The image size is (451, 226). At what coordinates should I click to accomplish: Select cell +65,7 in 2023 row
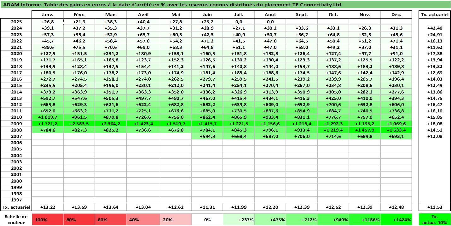(x=143, y=35)
